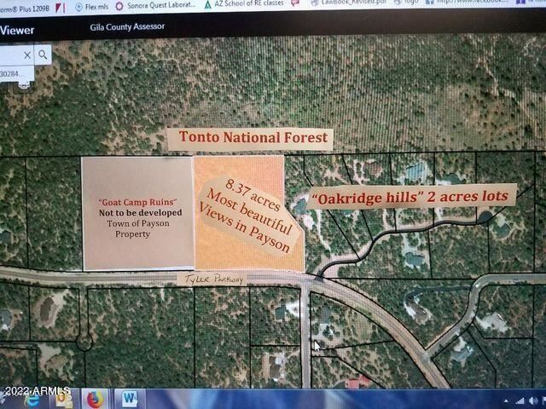
Task: Show hidden tray icons arrow
Action: click(x=506, y=402)
